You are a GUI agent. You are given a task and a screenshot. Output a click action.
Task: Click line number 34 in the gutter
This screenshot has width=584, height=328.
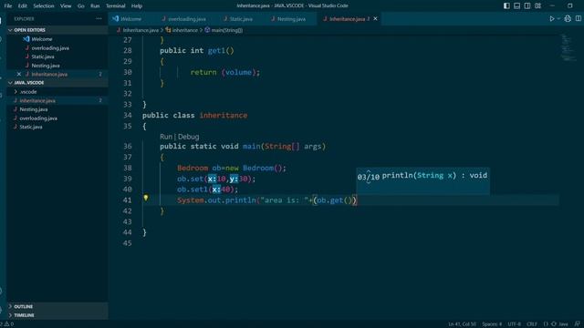(x=128, y=116)
